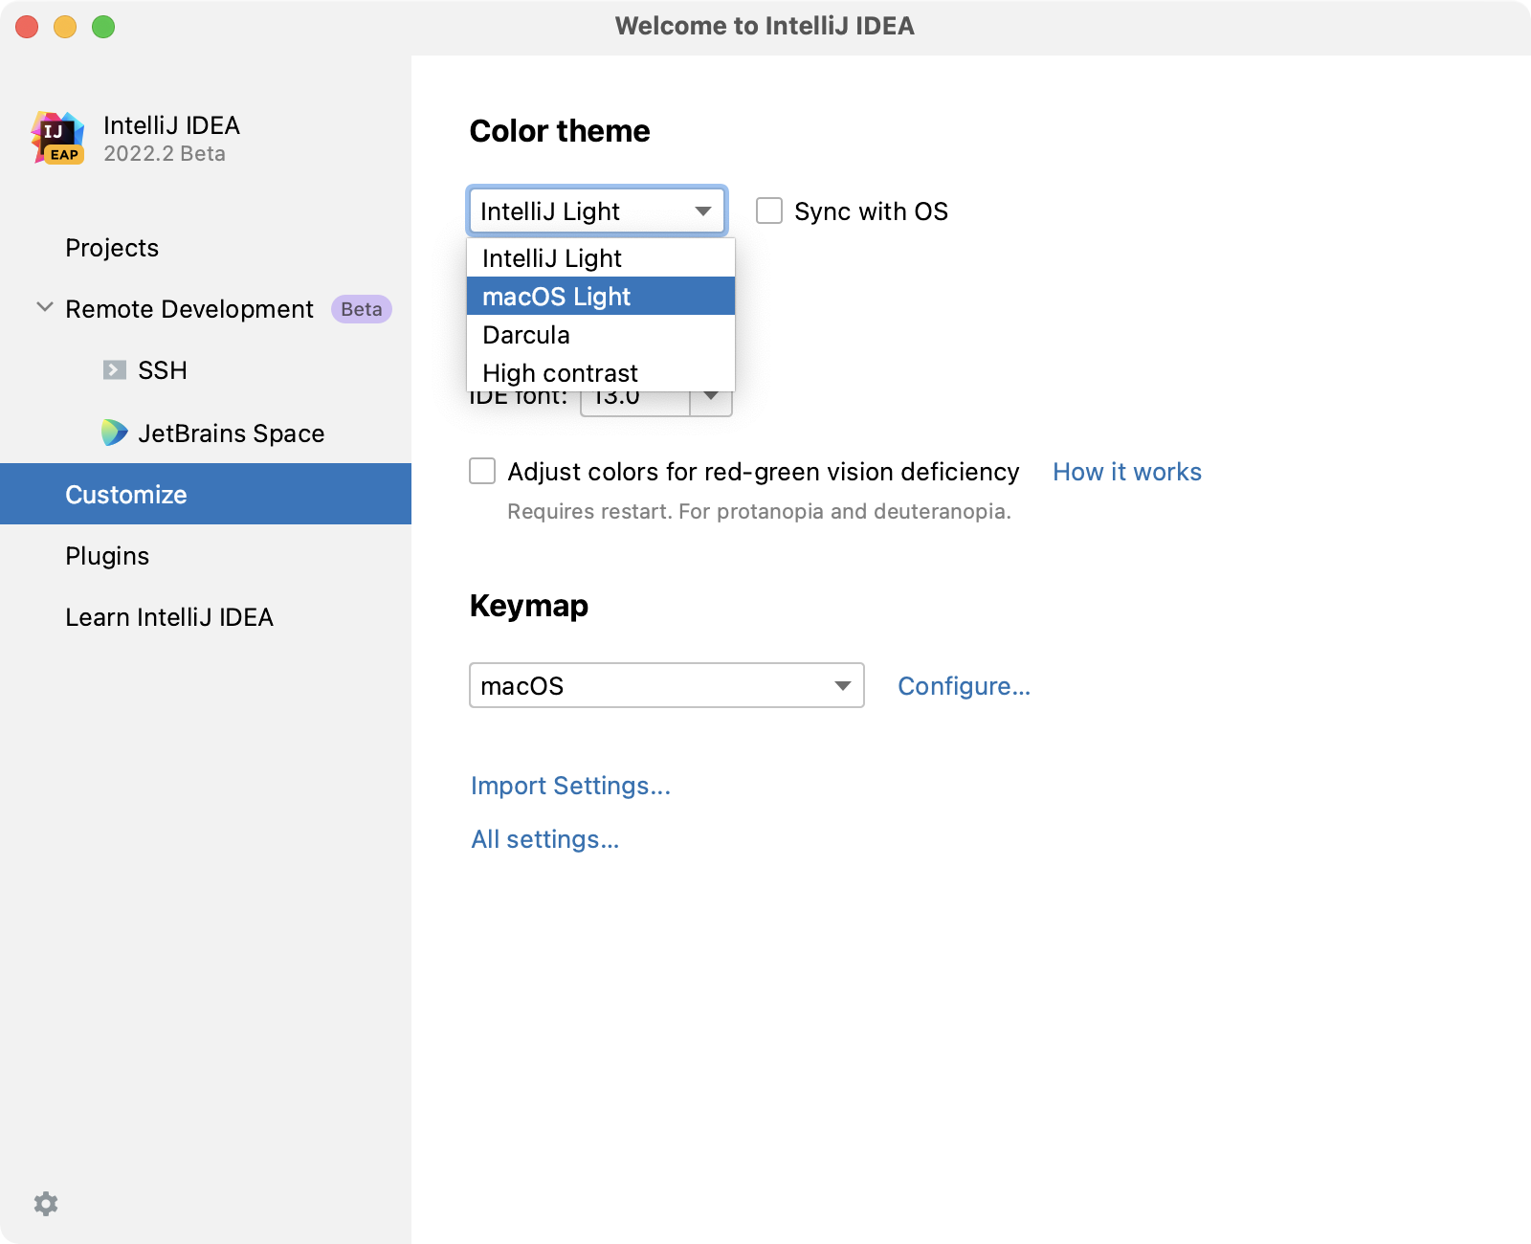Image resolution: width=1531 pixels, height=1244 pixels.
Task: Click the IDE font size input field
Action: 635,403
